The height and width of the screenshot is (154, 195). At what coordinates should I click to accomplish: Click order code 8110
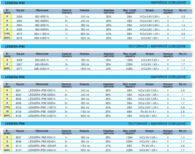[19, 146]
